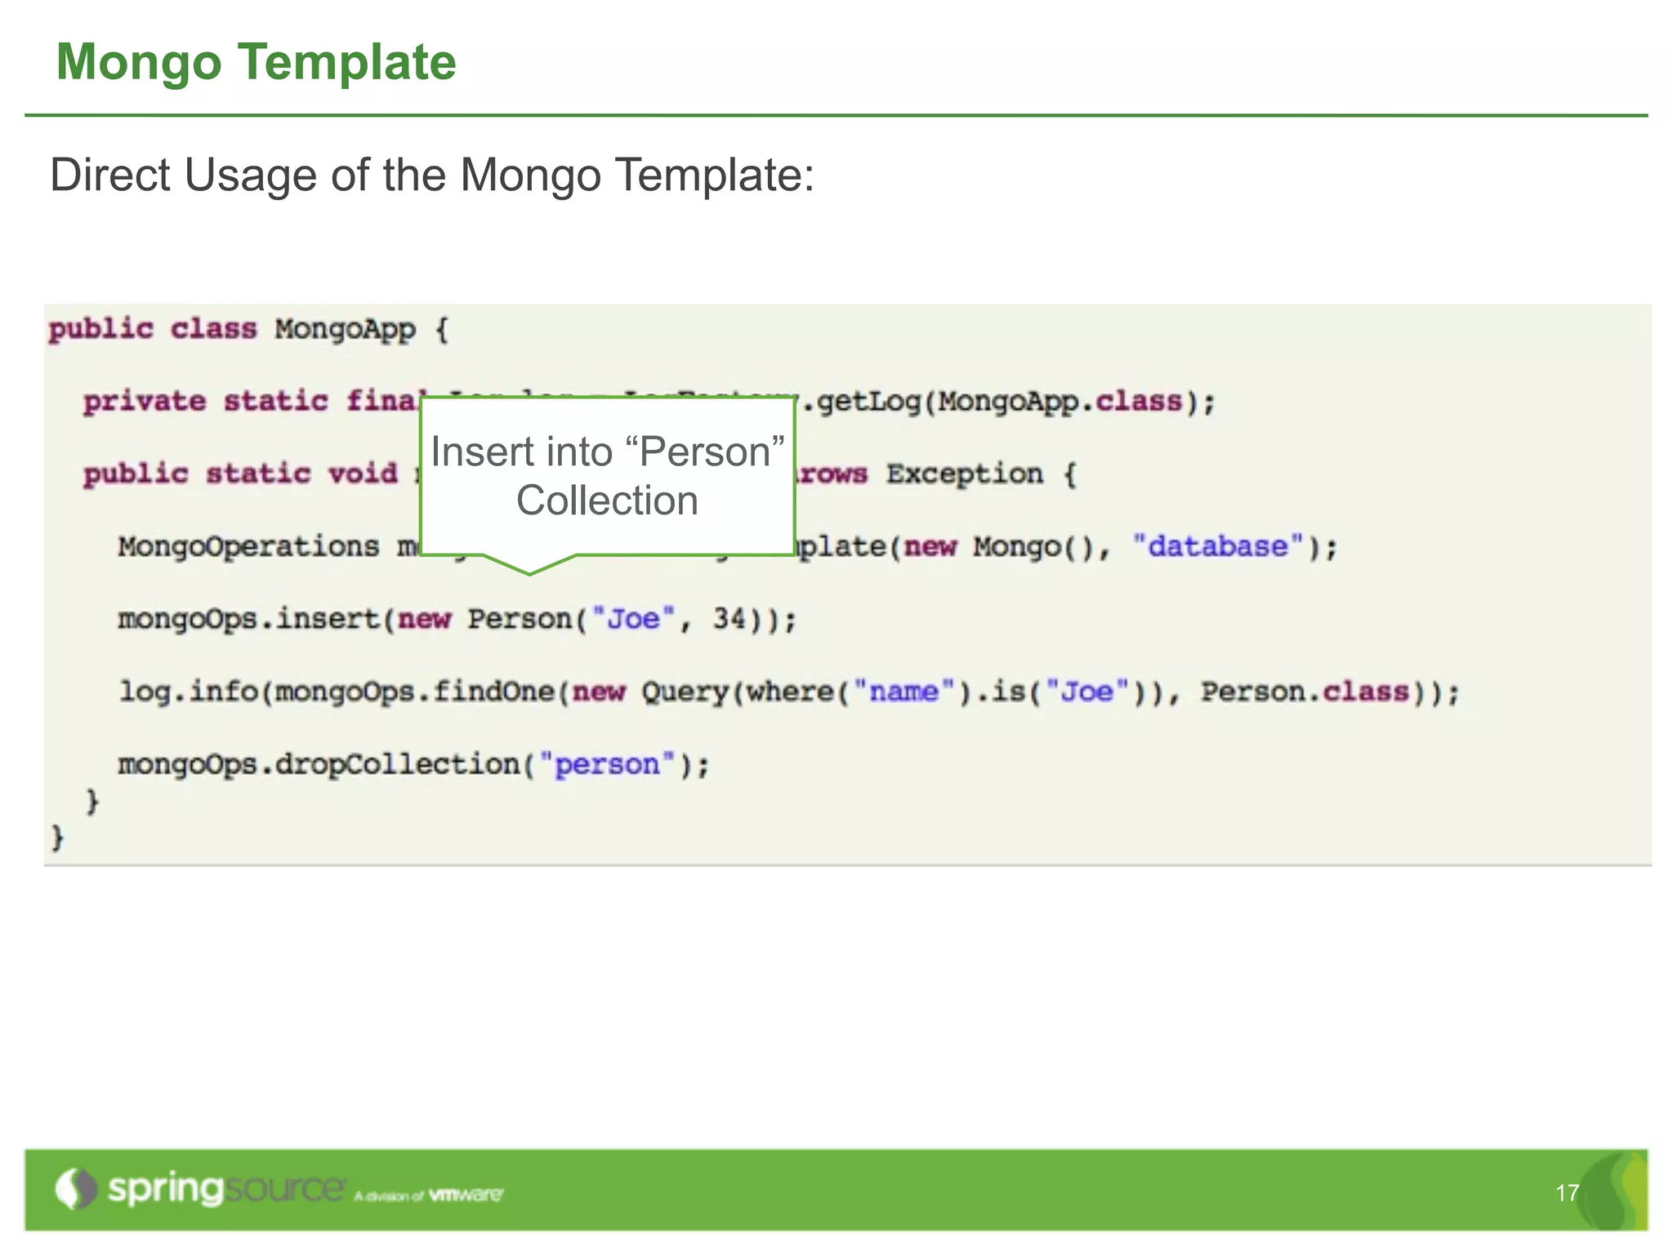Click the SpringSource leaf logo icon

pyautogui.click(x=75, y=1189)
